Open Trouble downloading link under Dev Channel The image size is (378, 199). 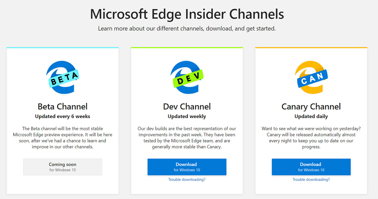[x=187, y=180]
